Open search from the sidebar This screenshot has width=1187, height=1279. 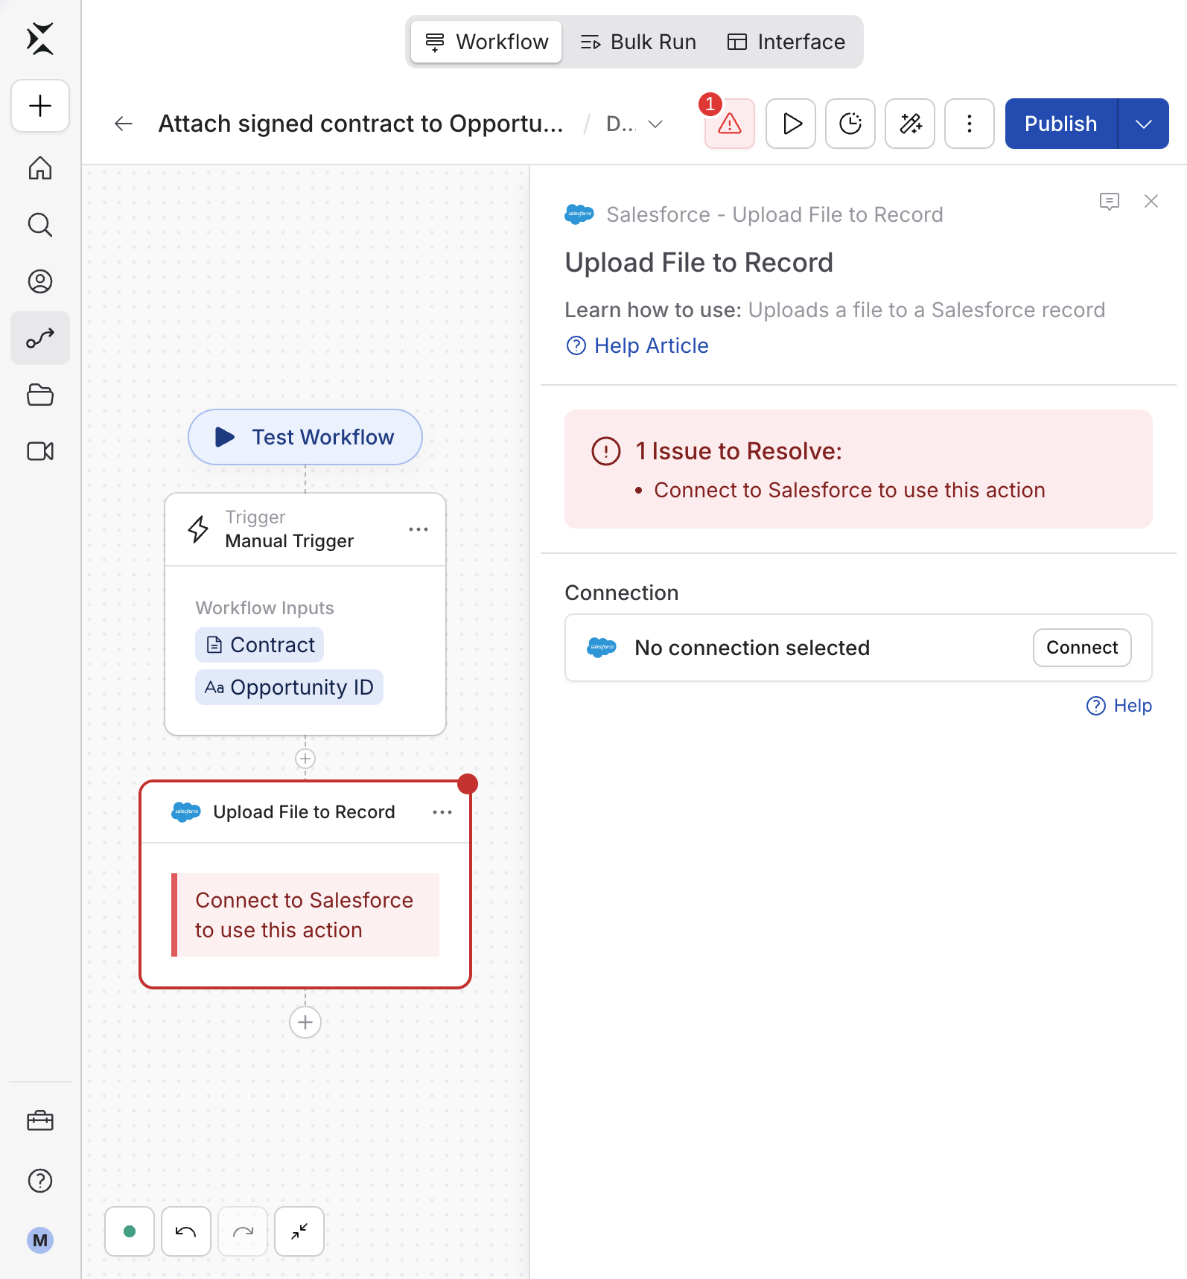click(40, 225)
